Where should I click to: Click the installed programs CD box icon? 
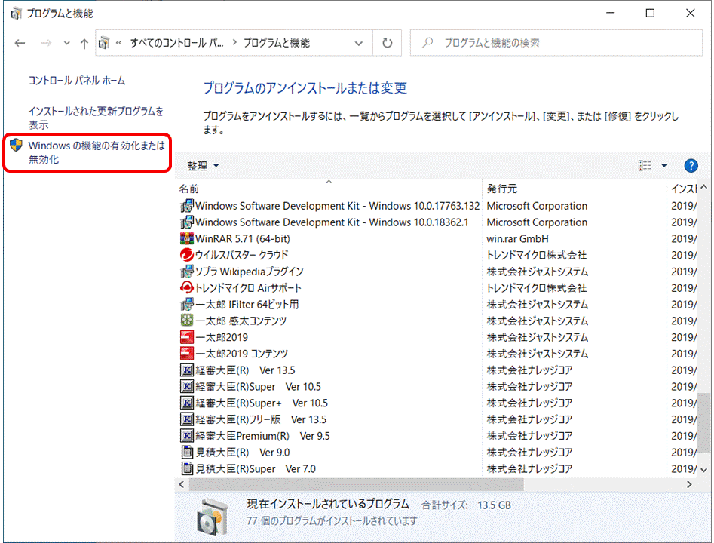click(x=212, y=516)
